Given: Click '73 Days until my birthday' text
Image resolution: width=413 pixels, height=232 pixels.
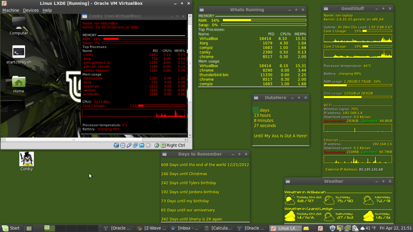Looking at the screenshot, I should pos(185,201).
